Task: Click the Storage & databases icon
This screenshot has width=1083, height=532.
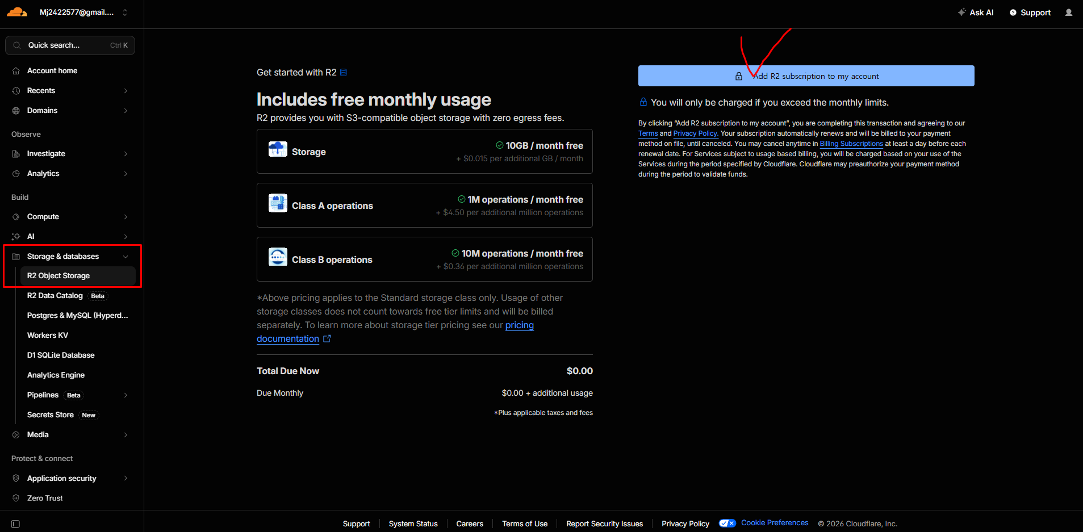Action: point(16,257)
